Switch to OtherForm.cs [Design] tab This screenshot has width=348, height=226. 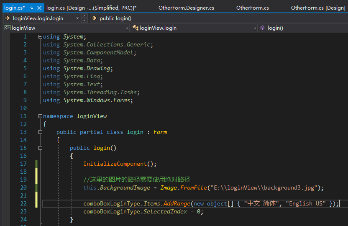[x=318, y=8]
